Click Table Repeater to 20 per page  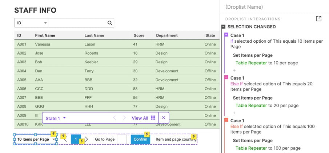(267, 105)
